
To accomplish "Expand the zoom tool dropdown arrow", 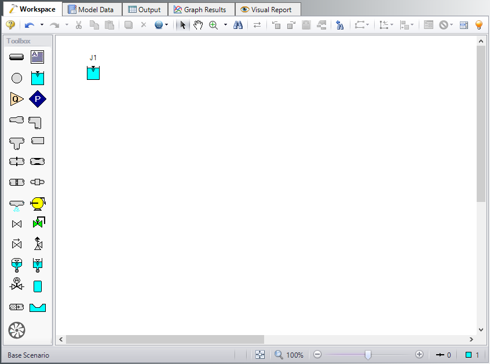I will pos(225,25).
